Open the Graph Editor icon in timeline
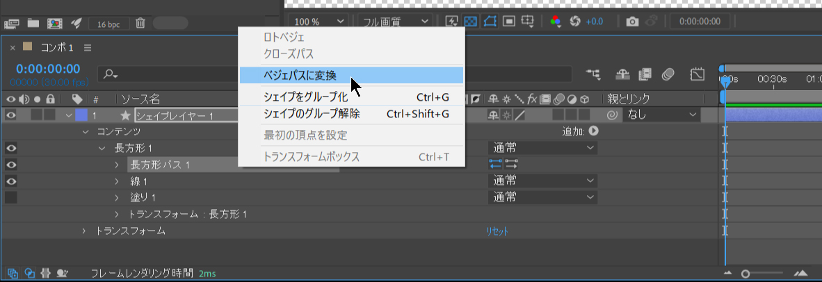The width and height of the screenshot is (822, 282). (x=698, y=74)
